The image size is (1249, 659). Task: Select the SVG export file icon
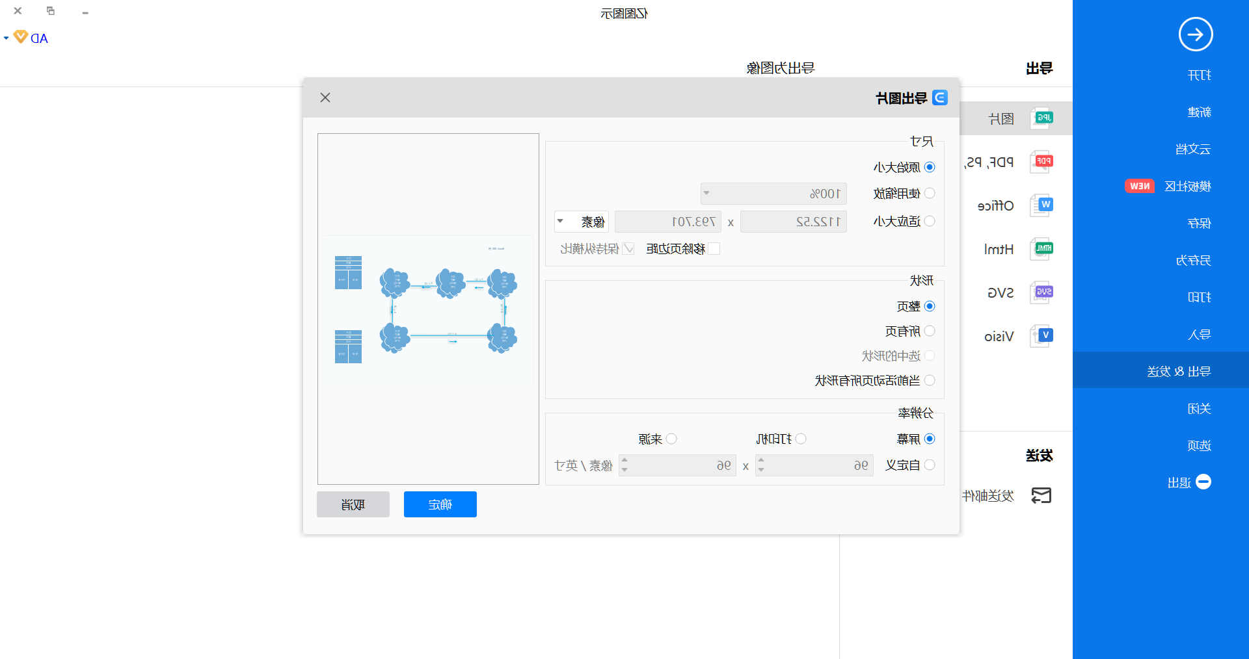point(1042,292)
